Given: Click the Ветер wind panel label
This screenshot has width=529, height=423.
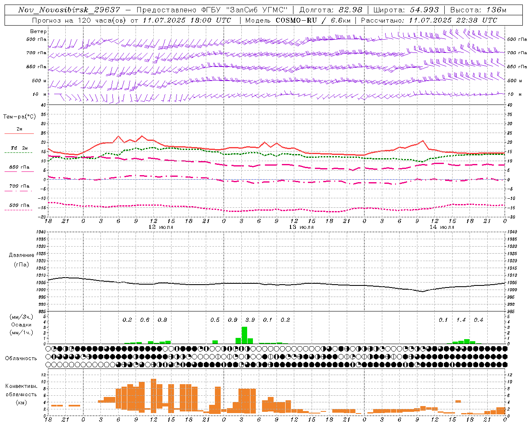Looking at the screenshot, I should point(38,31).
